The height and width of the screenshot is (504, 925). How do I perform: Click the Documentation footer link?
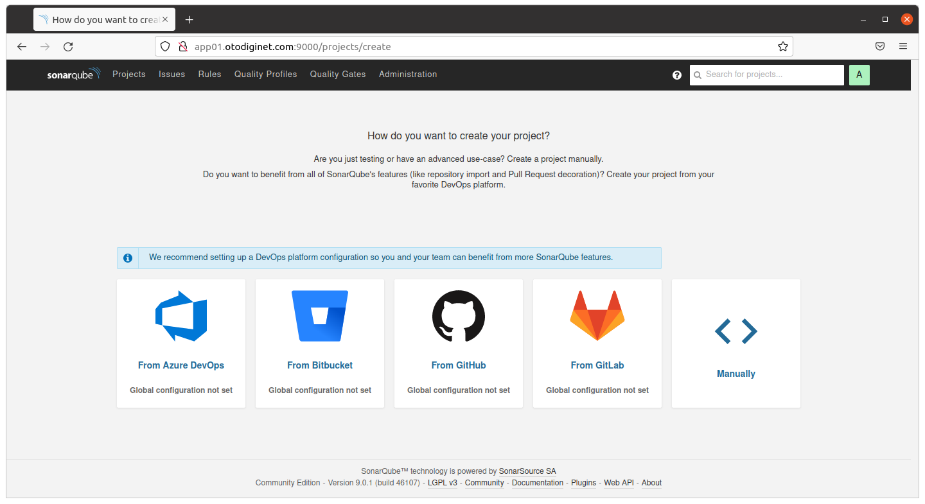click(538, 483)
